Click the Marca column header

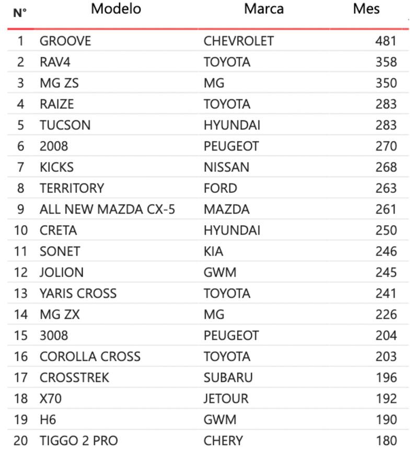(x=264, y=9)
